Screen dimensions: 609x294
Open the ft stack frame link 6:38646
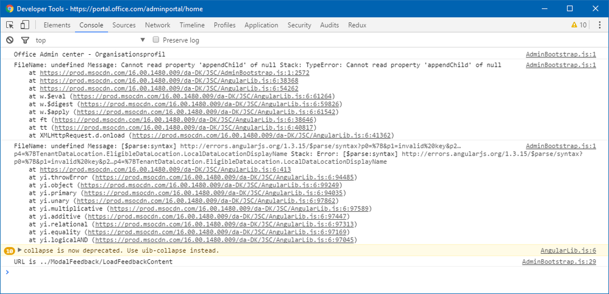[183, 119]
